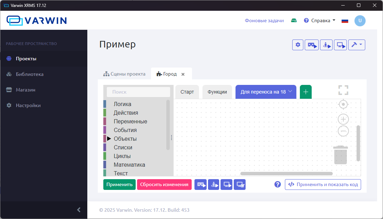Screen dimensions: 383x219
Task: Zoom out the block workspace
Action: (x=343, y=131)
